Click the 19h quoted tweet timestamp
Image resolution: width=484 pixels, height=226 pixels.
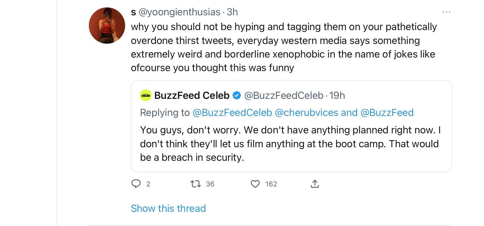[337, 95]
